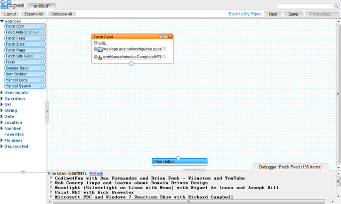Remove the weblogs.asp.net URL row
Screen dimensions: 341x204
[x=95, y=49]
